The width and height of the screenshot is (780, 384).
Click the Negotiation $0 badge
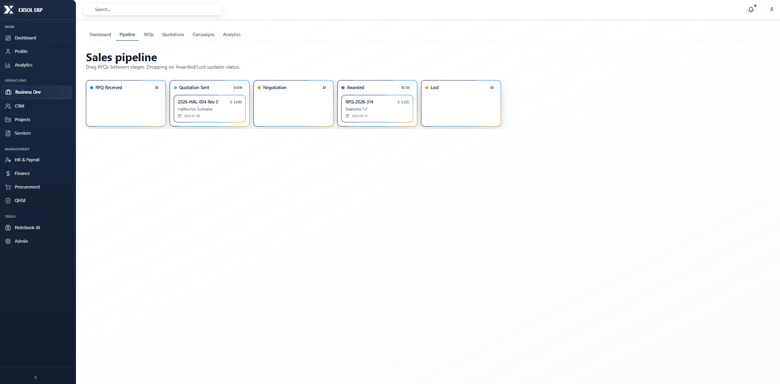pyautogui.click(x=324, y=87)
